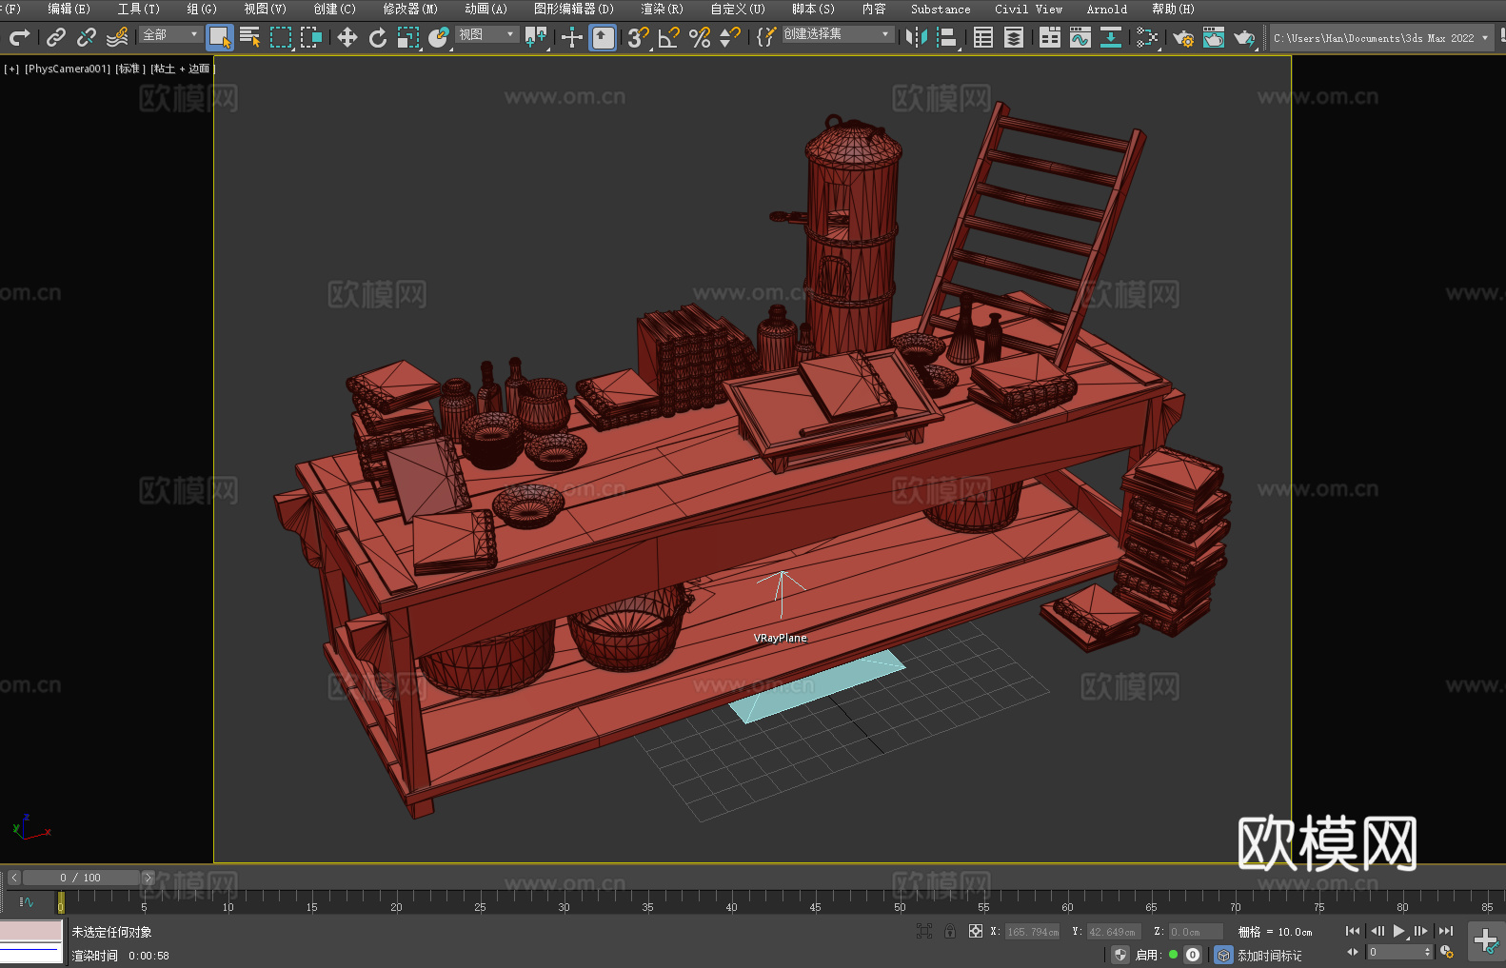1506x968 pixels.
Task: Open the PhysCamera001 viewport view menu
Action: point(68,69)
